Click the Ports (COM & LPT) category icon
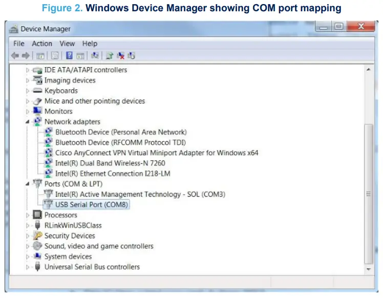The width and height of the screenshot is (383, 298). (x=37, y=184)
